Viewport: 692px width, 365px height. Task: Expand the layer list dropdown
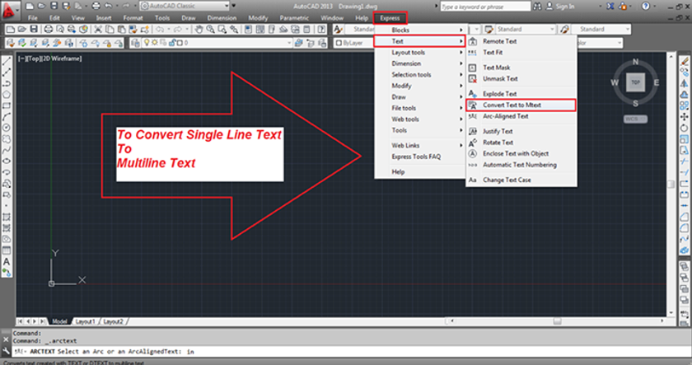point(289,43)
